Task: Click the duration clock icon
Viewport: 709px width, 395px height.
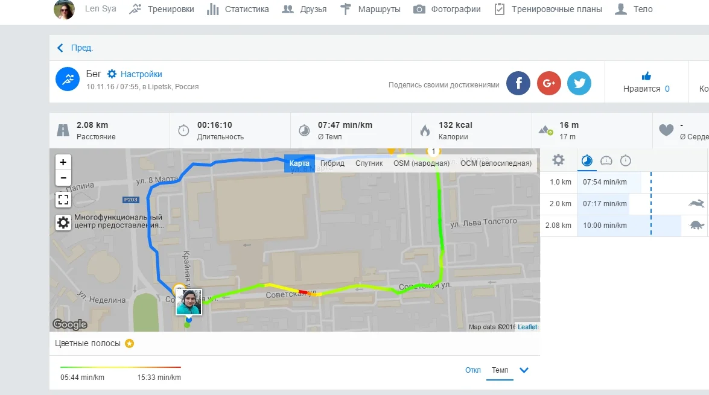Action: click(x=183, y=131)
